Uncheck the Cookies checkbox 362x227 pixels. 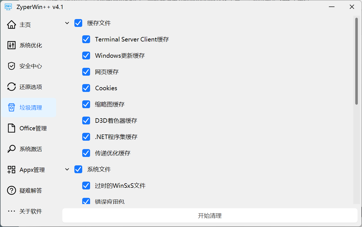click(86, 88)
